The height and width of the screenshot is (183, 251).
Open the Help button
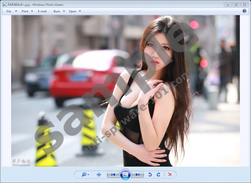[x=244, y=11]
